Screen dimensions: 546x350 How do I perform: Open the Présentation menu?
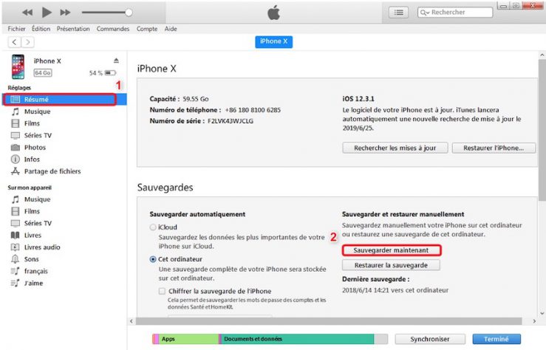pos(73,29)
